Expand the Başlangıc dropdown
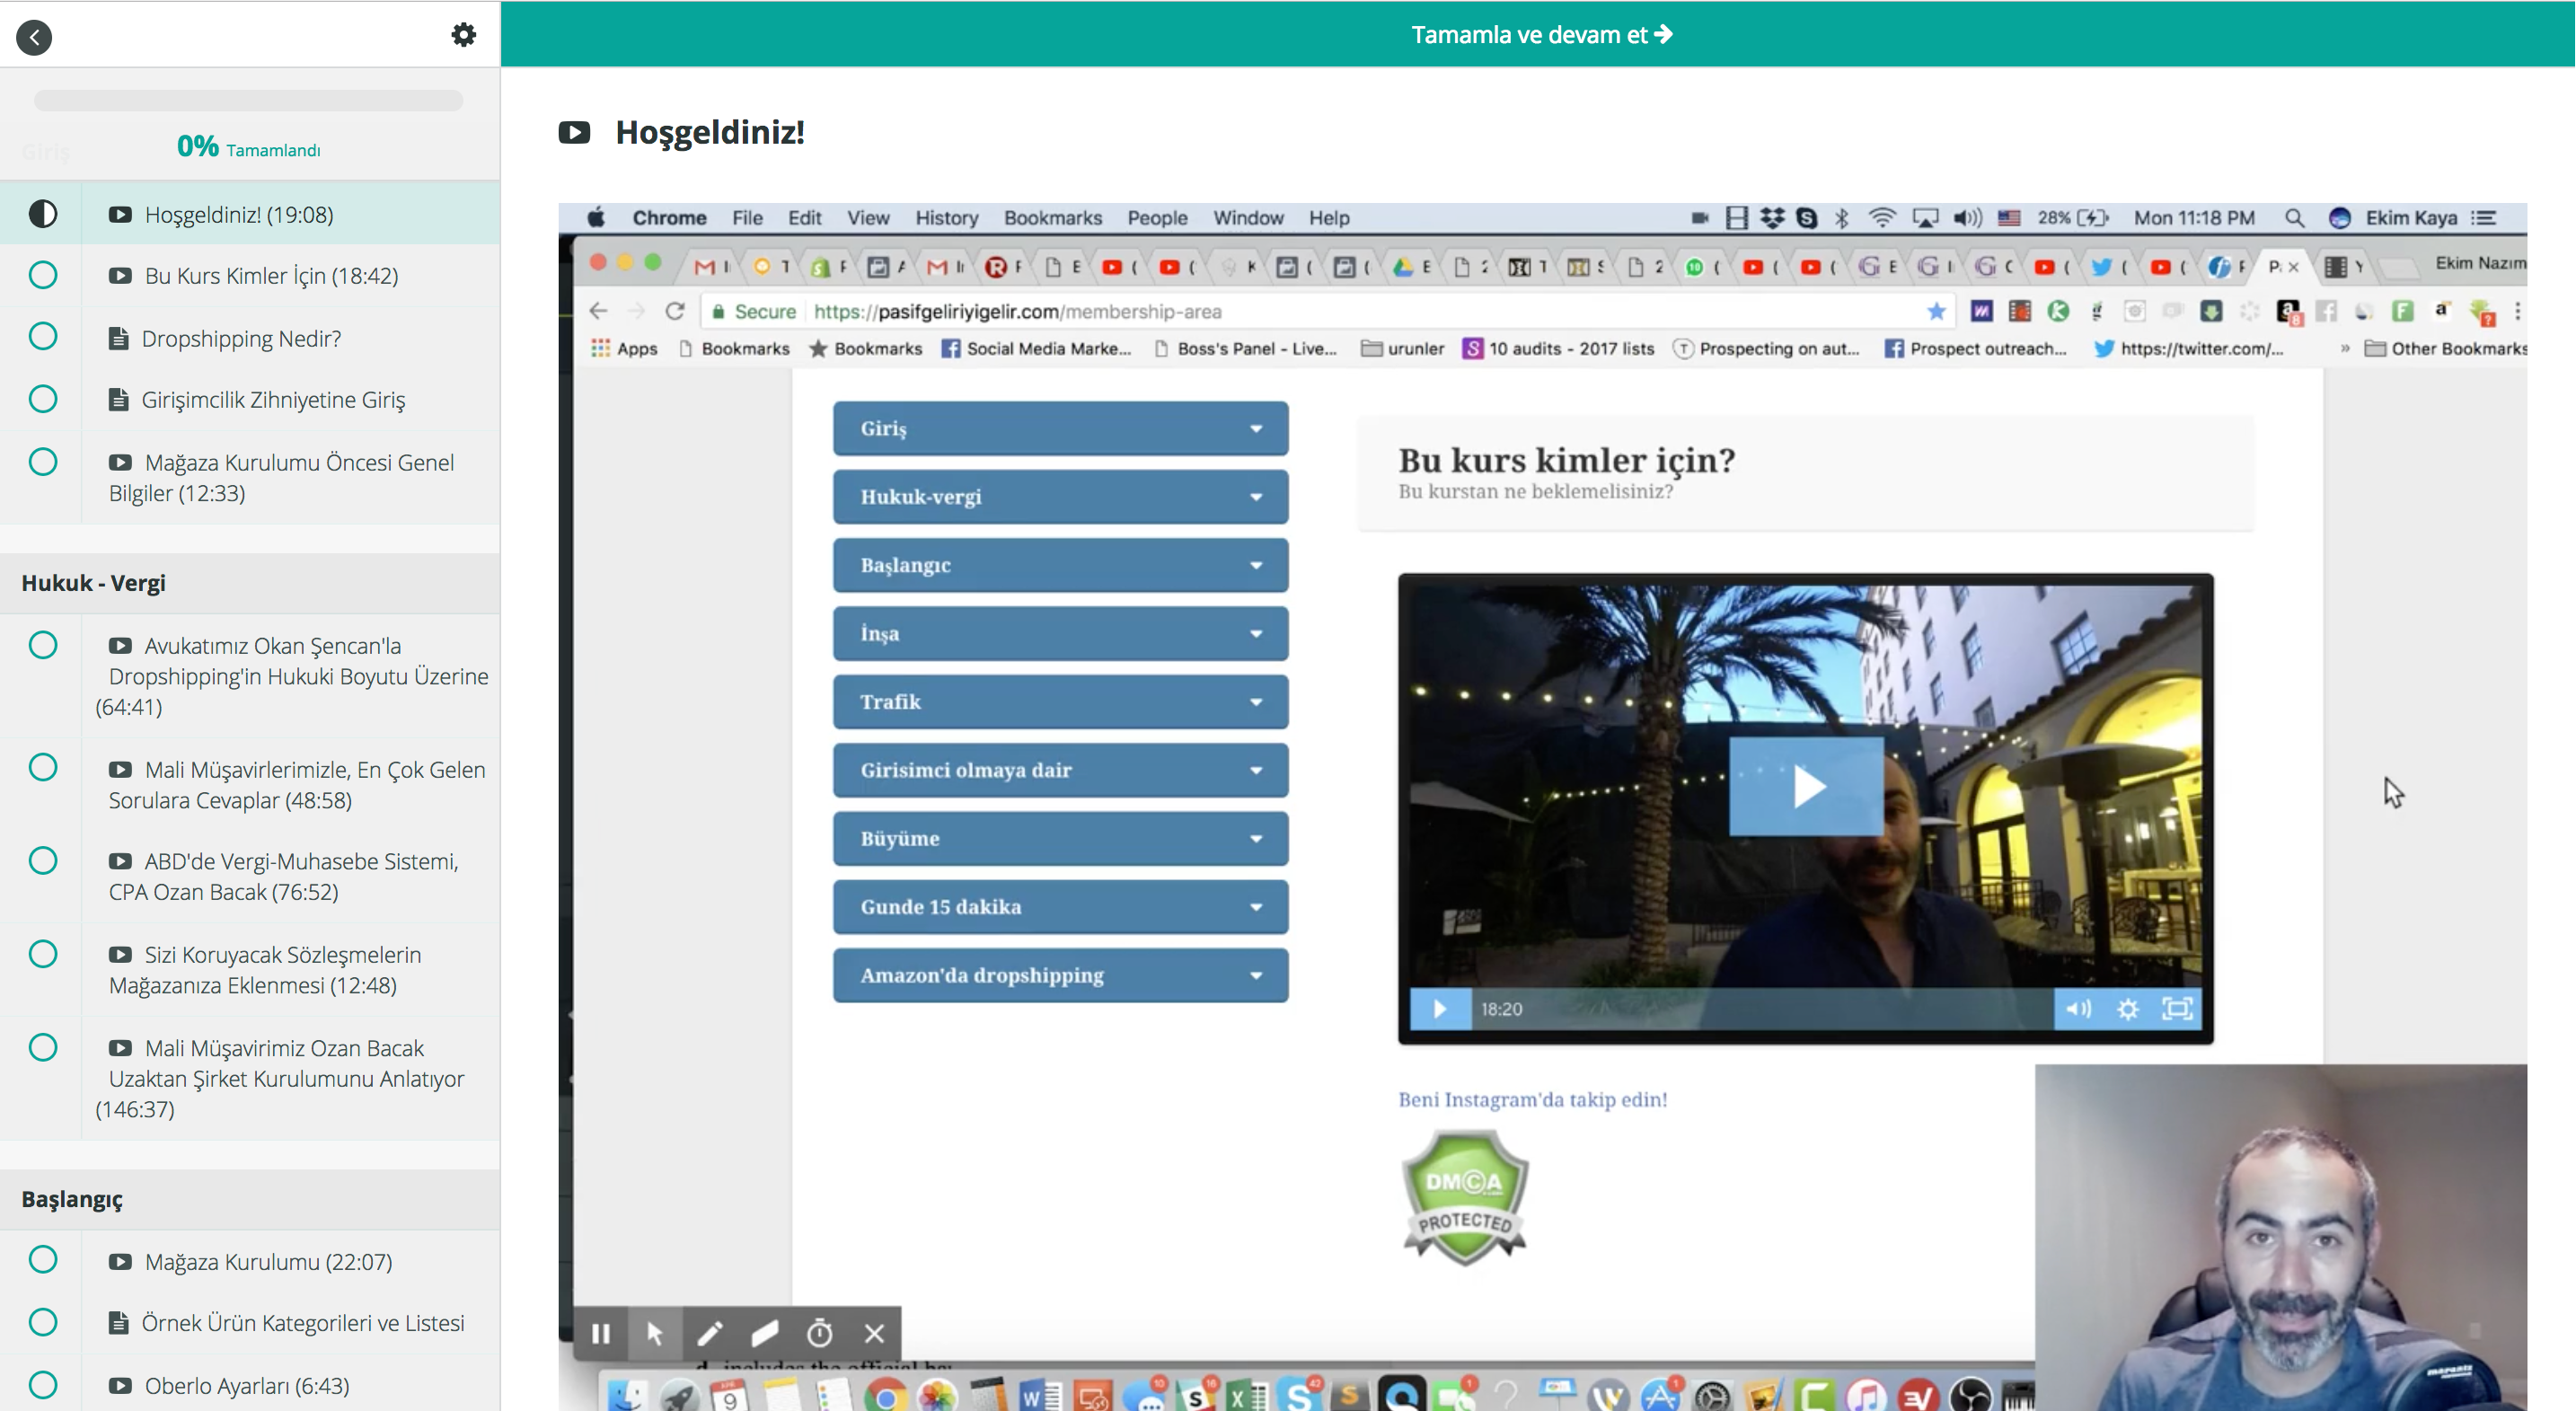Viewport: 2576px width, 1411px height. (1060, 565)
